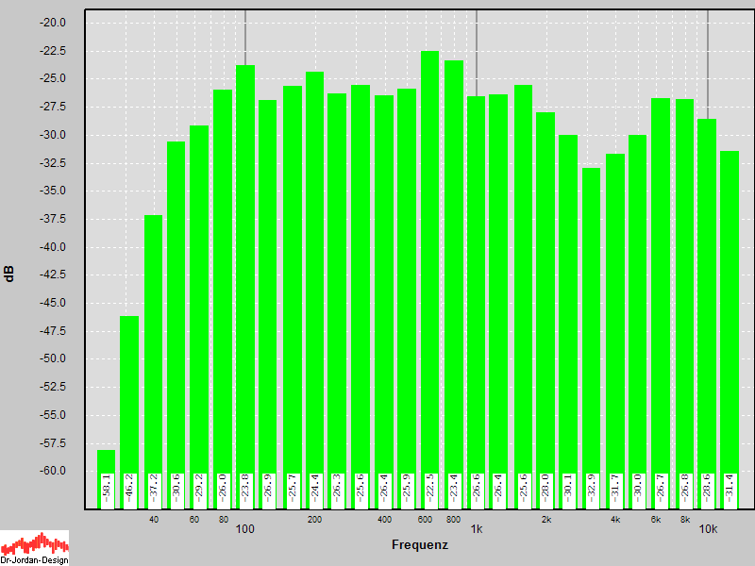755x566 pixels.
Task: Click the -40.0 dB axis tick label
Action: (50, 247)
